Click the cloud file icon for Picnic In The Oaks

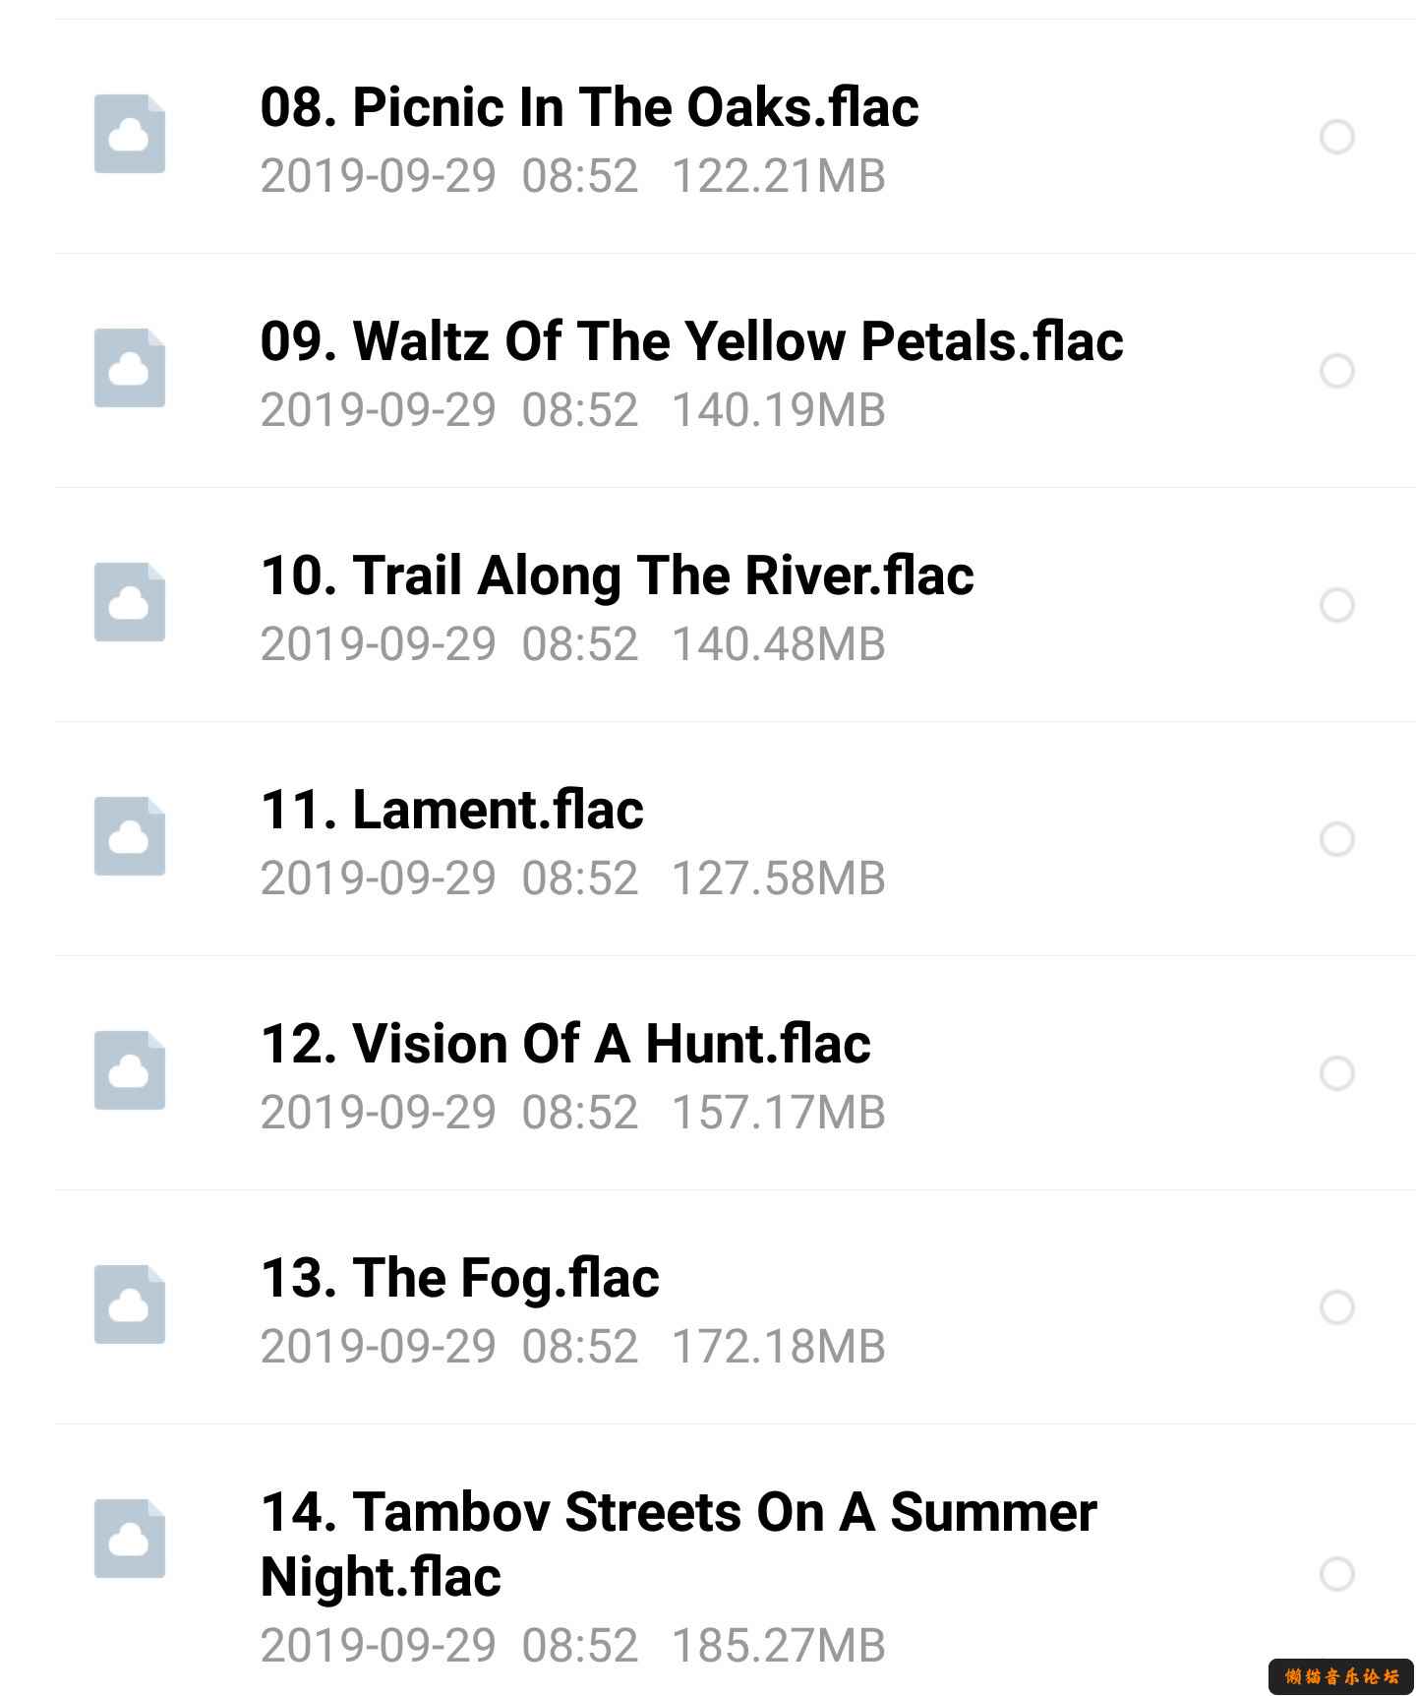[x=130, y=135]
